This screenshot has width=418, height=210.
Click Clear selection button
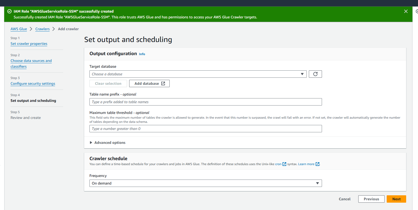click(108, 83)
